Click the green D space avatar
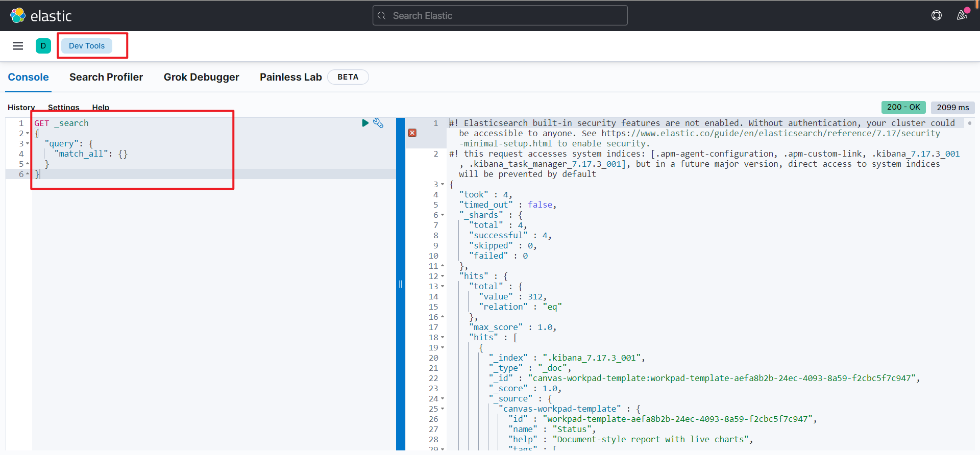This screenshot has height=455, width=980. [x=43, y=46]
